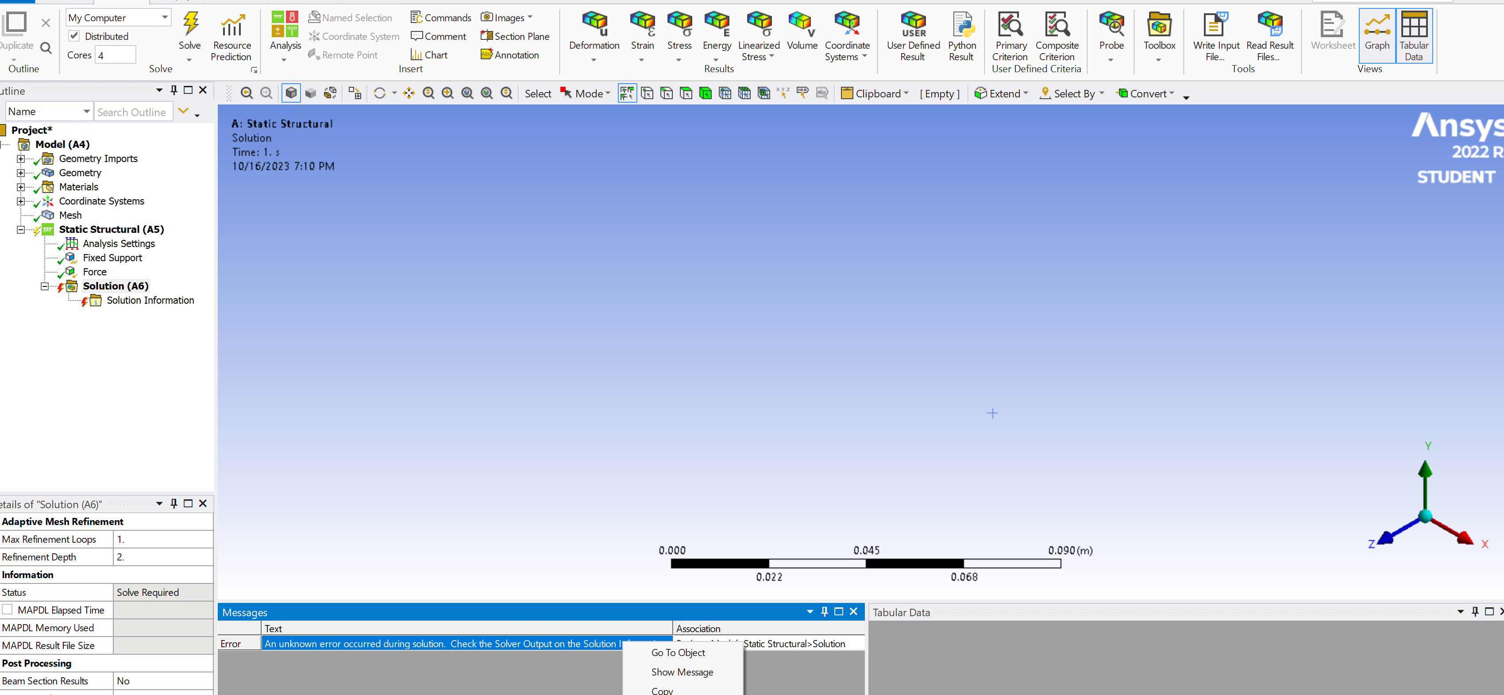The height and width of the screenshot is (695, 1504).
Task: Click the Stress results icon
Action: click(x=679, y=24)
